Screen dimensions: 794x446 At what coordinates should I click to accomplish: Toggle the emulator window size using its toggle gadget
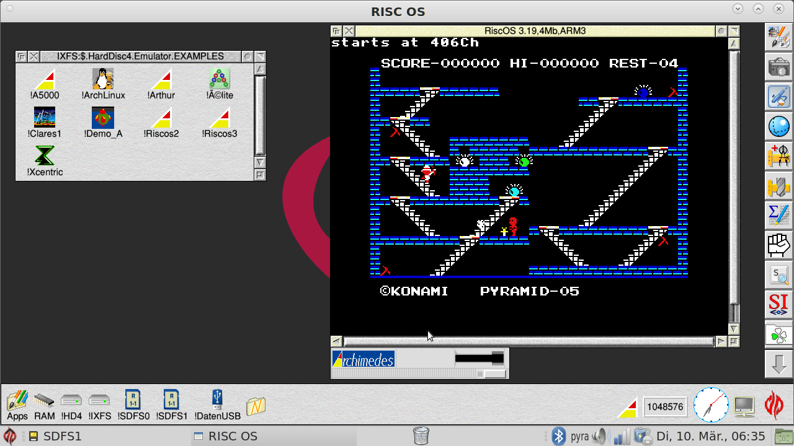[734, 30]
